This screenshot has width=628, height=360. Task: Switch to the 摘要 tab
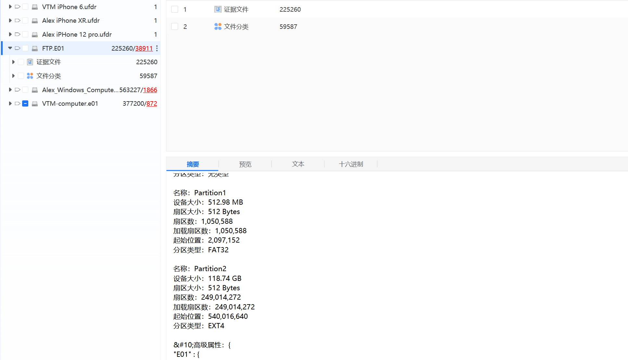click(193, 164)
